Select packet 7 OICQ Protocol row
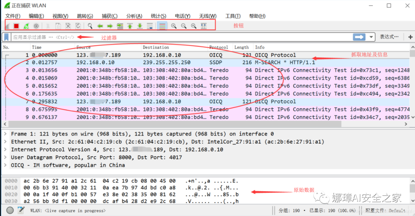This screenshot has height=216, width=415. click(x=206, y=101)
